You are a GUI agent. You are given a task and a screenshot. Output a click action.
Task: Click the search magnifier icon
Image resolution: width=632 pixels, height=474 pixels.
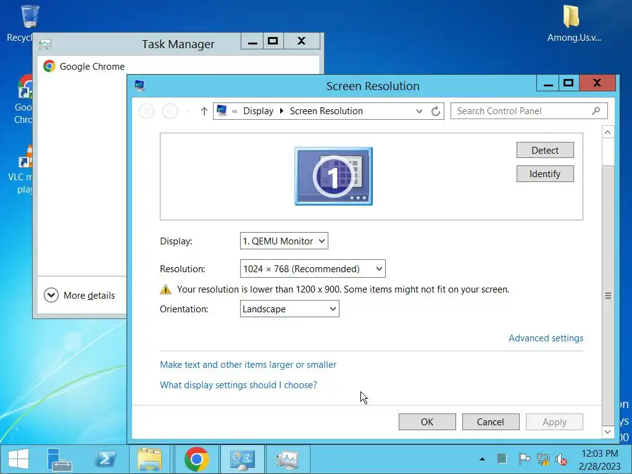[596, 111]
